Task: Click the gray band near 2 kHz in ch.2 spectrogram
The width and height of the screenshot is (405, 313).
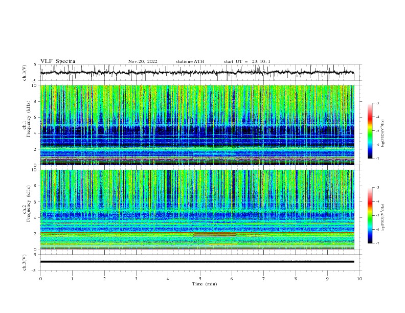Action: 215,235
